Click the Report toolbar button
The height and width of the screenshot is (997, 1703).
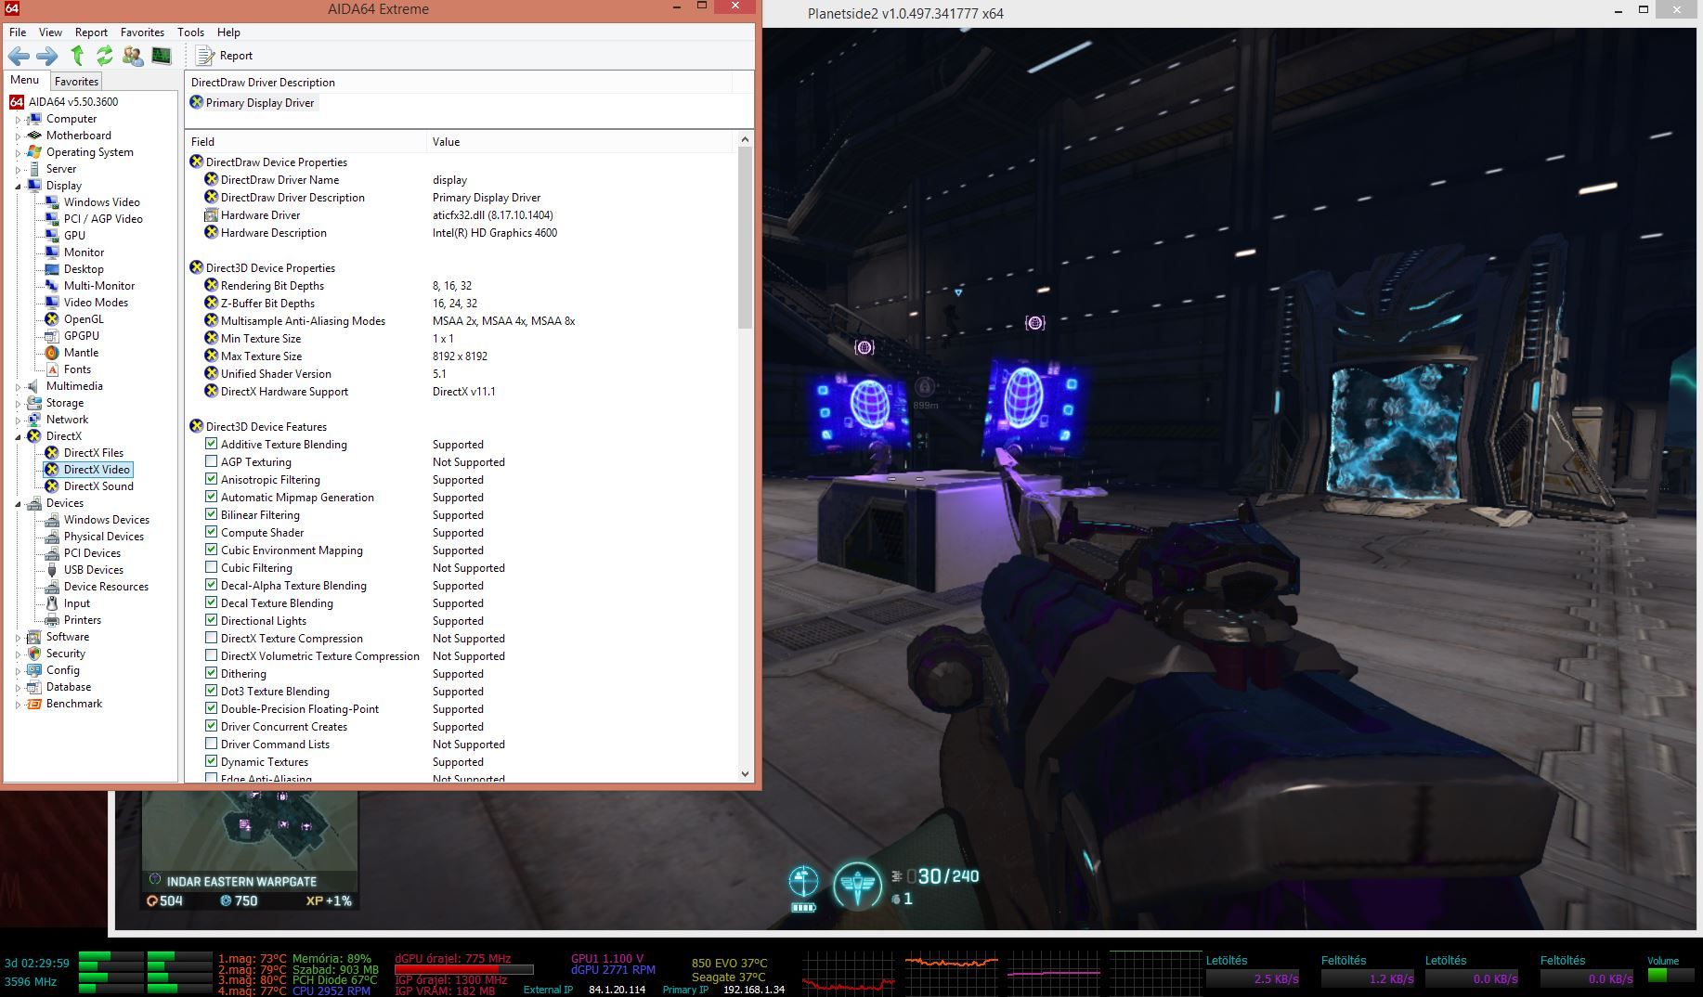click(224, 56)
